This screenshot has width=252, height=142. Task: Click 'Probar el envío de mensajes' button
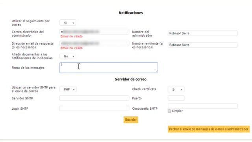(209, 129)
